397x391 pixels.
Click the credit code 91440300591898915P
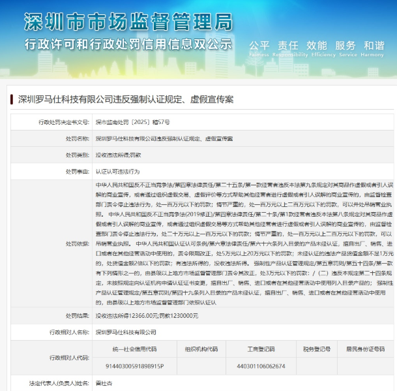tap(134, 366)
